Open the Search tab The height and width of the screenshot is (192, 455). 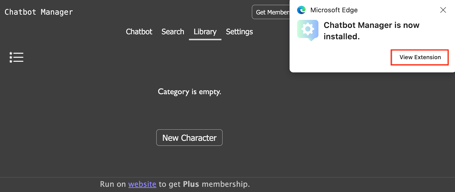click(173, 32)
